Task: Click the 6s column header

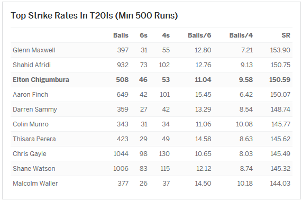Action: point(143,35)
